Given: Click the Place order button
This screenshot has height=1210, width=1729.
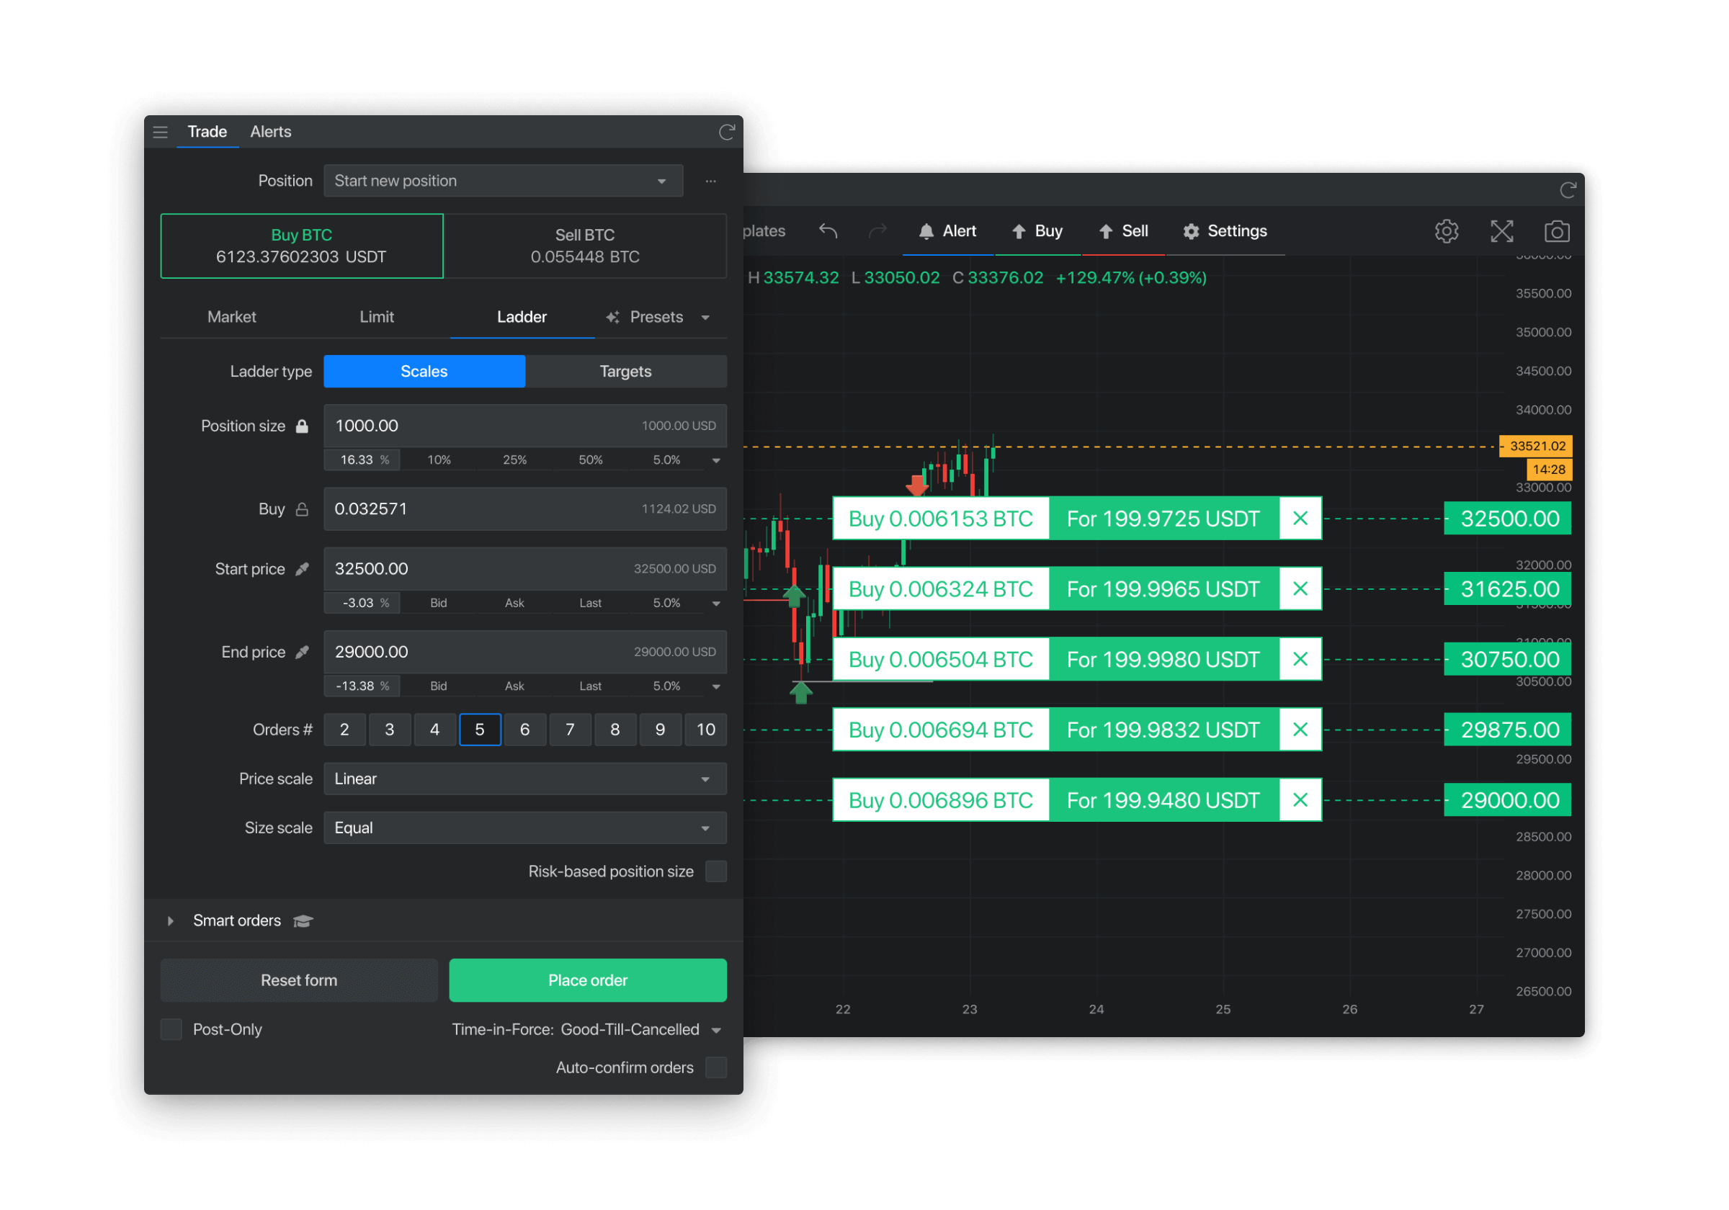Looking at the screenshot, I should (x=588, y=981).
